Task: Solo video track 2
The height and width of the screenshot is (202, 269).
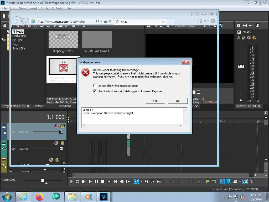Action: tap(63, 143)
